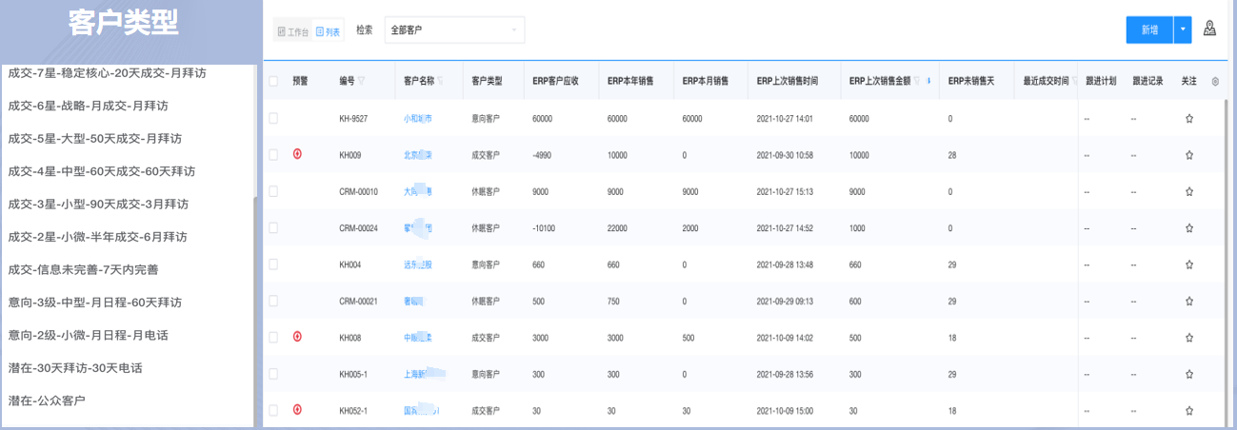This screenshot has height=430, width=1237.
Task: Click the filter icon next to 编号
Action: click(x=362, y=82)
